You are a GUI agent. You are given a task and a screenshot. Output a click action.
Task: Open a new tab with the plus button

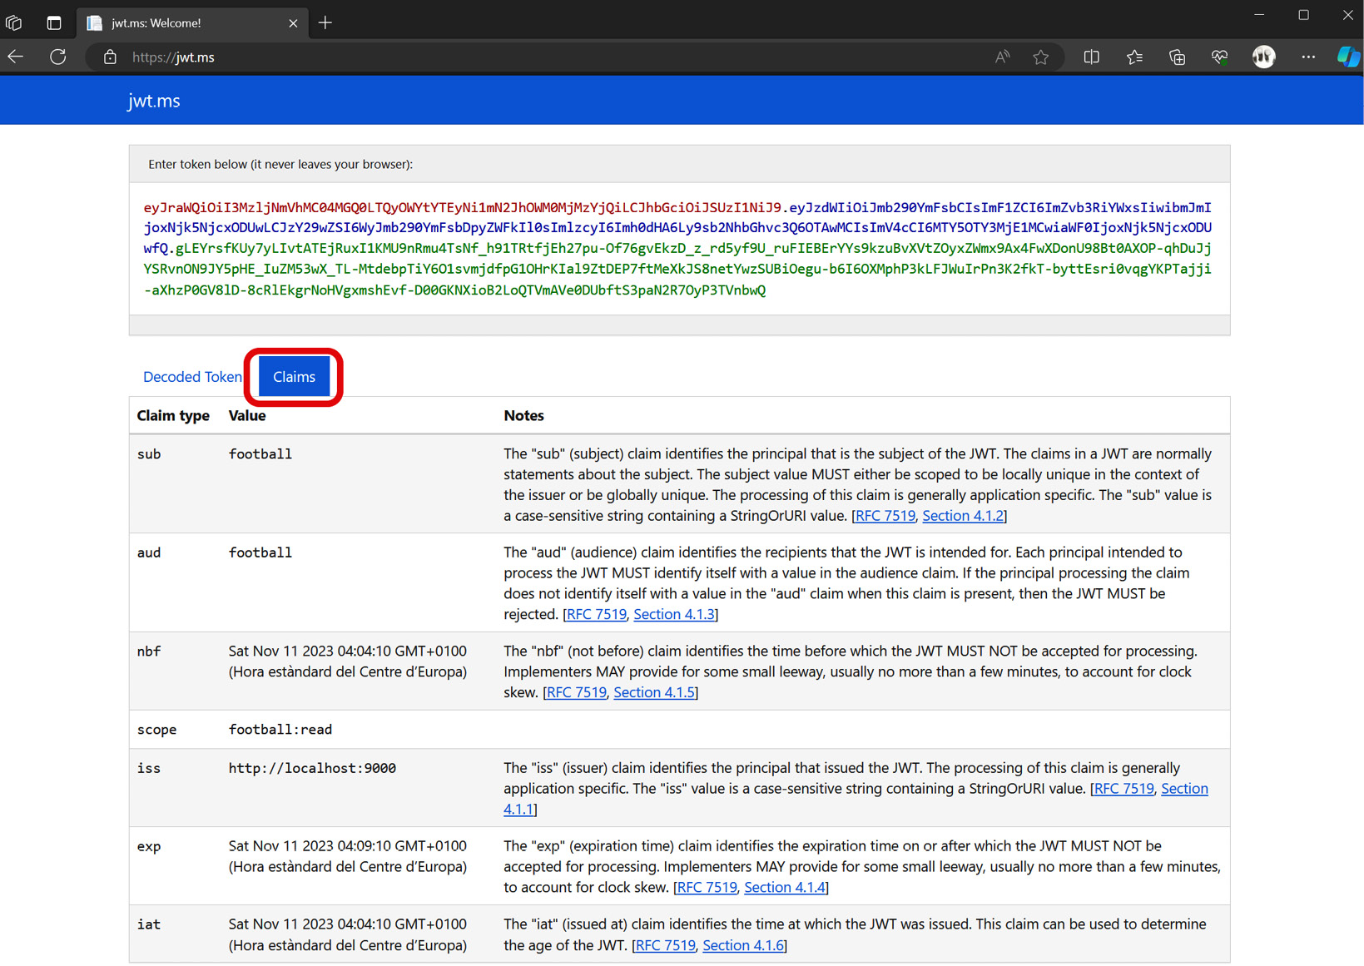click(325, 22)
